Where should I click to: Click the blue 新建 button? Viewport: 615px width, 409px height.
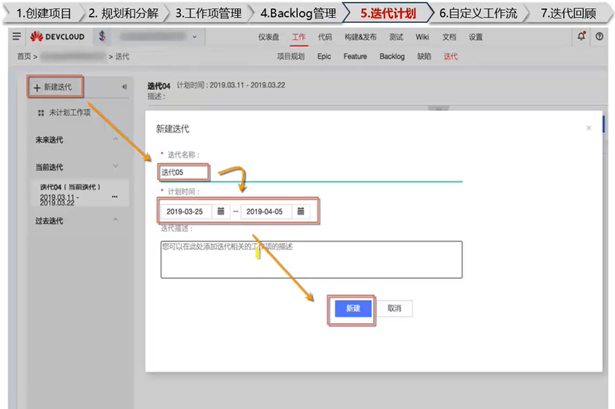click(353, 308)
